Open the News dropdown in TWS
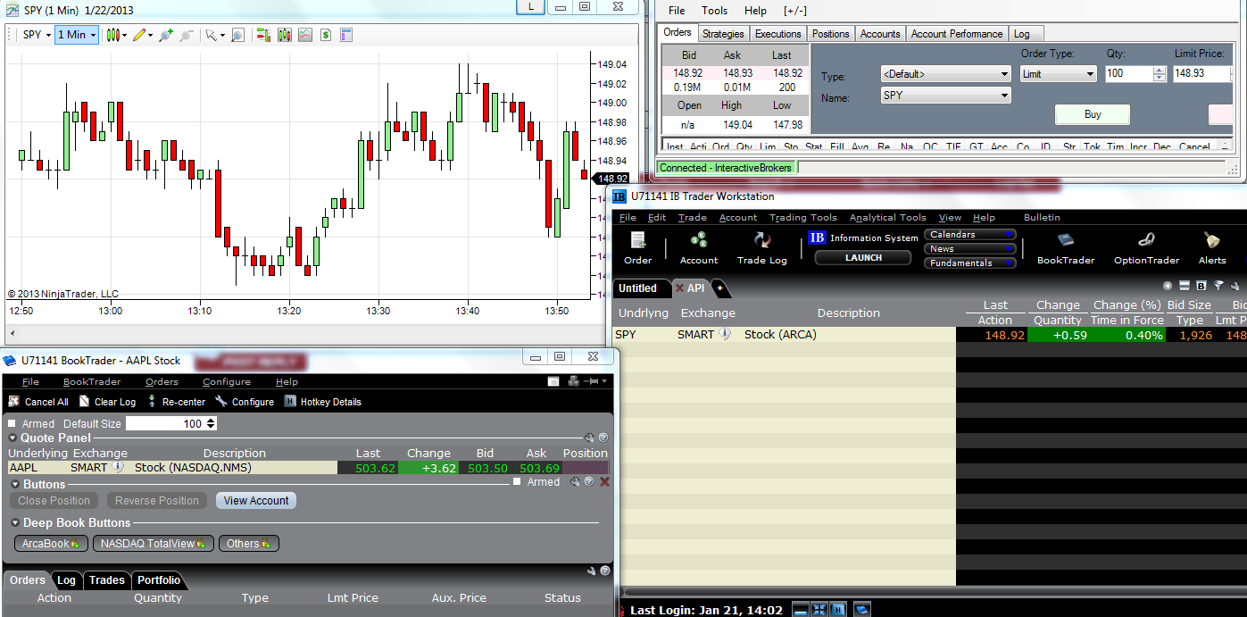The height and width of the screenshot is (617, 1247). [971, 249]
